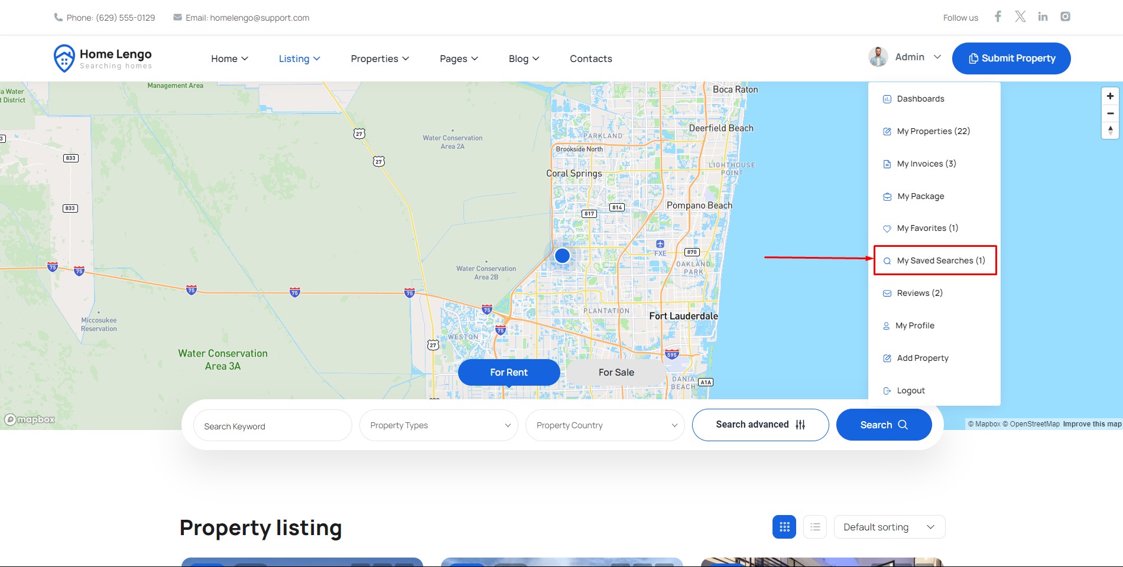
Task: Click the blue Search button
Action: pyautogui.click(x=884, y=425)
